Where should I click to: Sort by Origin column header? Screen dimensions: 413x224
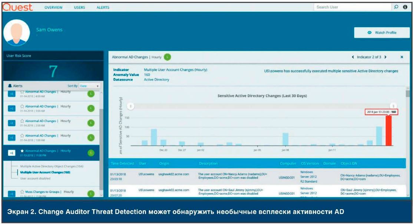click(x=164, y=163)
